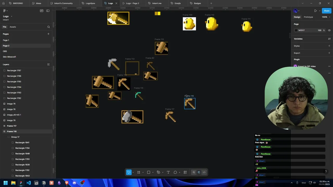This screenshot has width=333, height=187.
Task: Switch to Design mode in bottom toolbar
Action: (199, 172)
